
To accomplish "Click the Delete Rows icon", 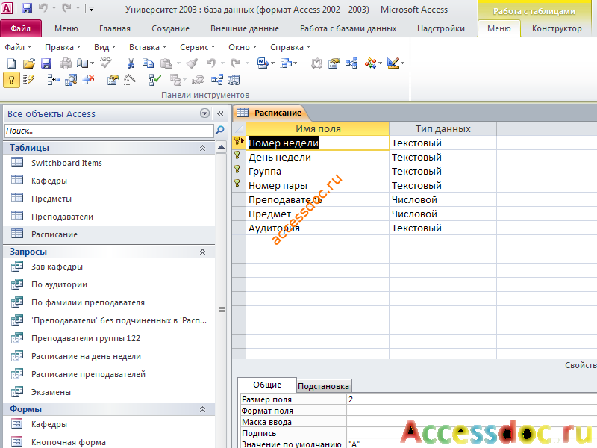I will pyautogui.click(x=88, y=80).
